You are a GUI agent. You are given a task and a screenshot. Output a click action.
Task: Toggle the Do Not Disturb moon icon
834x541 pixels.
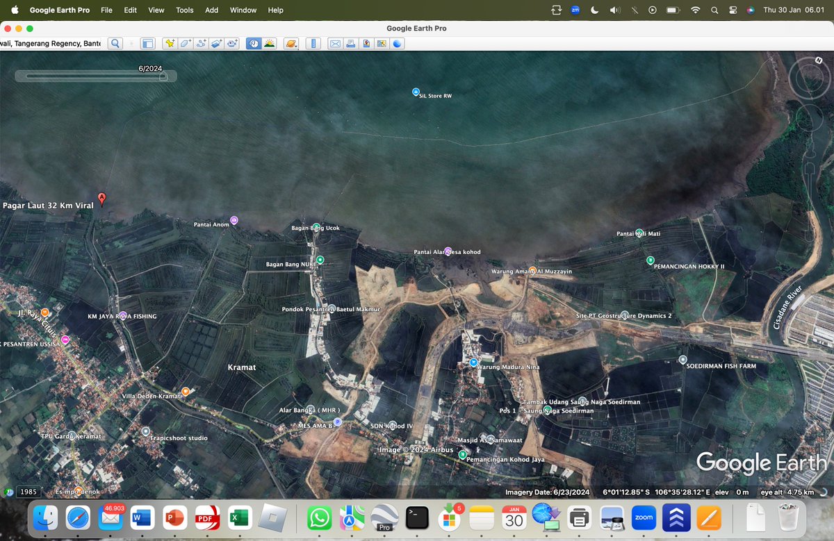click(595, 10)
